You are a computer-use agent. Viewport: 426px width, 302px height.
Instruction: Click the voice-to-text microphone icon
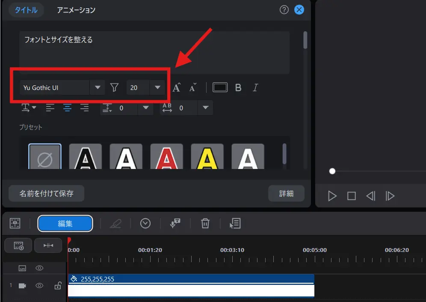pos(175,223)
